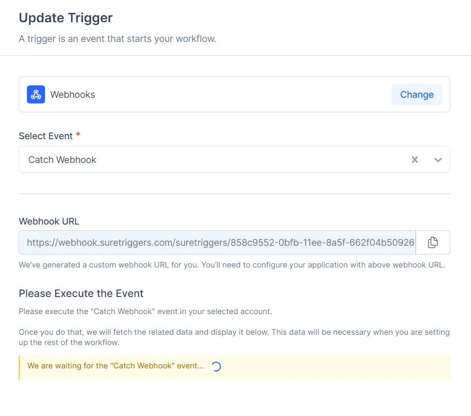Click the yellow waiting-for-event notification banner
Image resolution: width=471 pixels, height=416 pixels.
tap(233, 366)
